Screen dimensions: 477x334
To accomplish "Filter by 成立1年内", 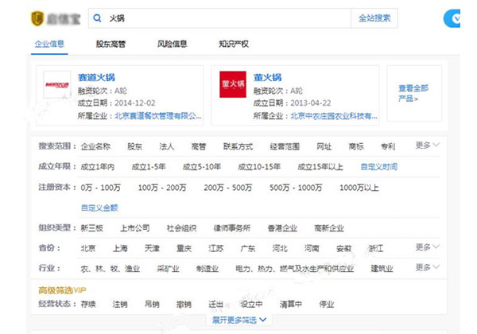I will (x=98, y=167).
